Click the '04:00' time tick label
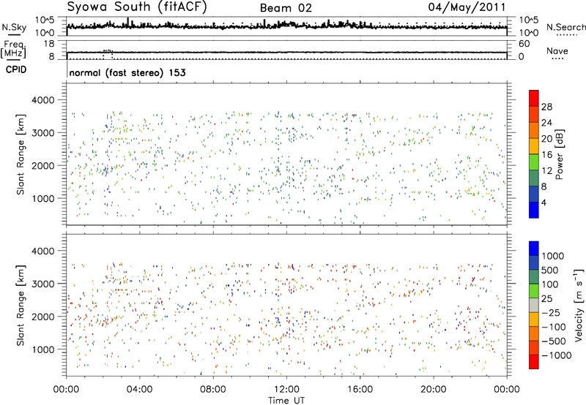Screen dimensions: 586x405 point(139,390)
